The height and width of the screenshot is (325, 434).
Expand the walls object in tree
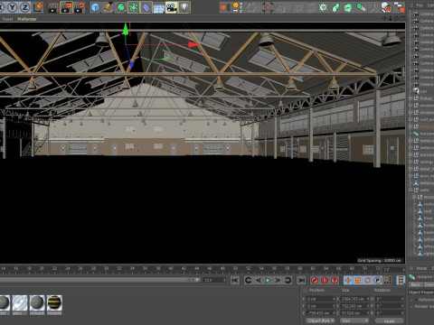[x=410, y=190]
